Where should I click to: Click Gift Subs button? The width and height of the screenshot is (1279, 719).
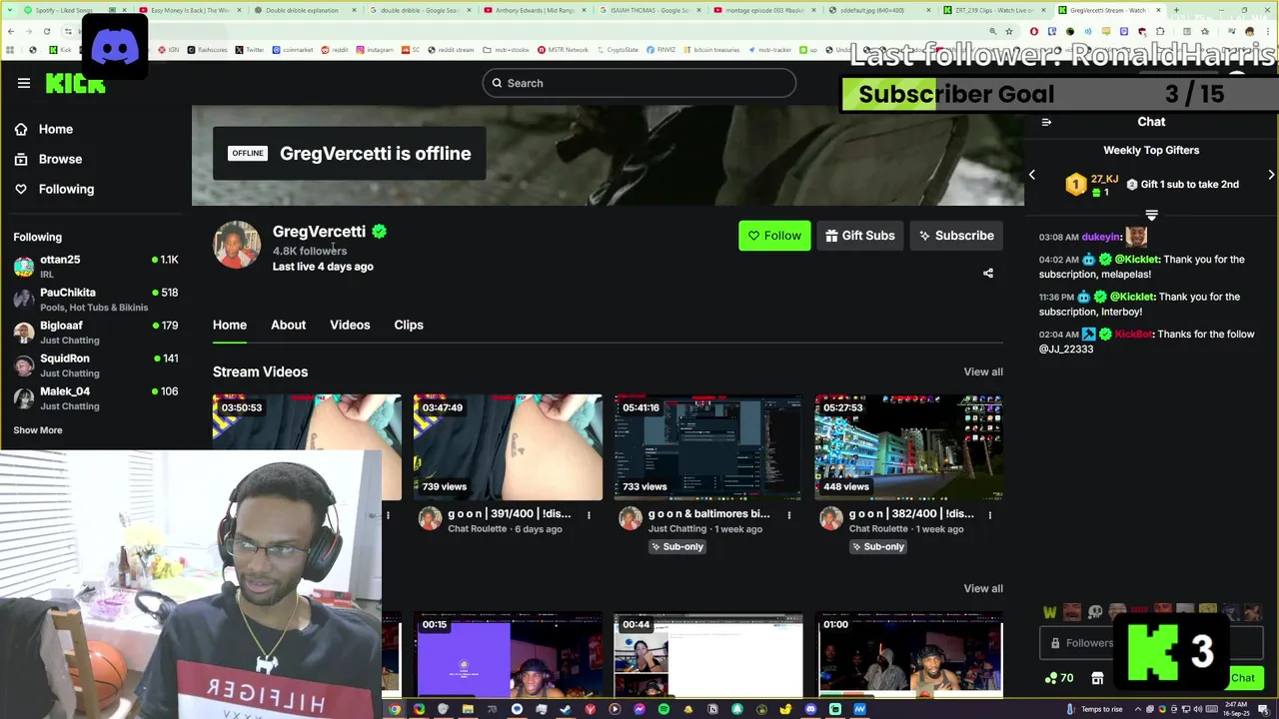point(859,236)
